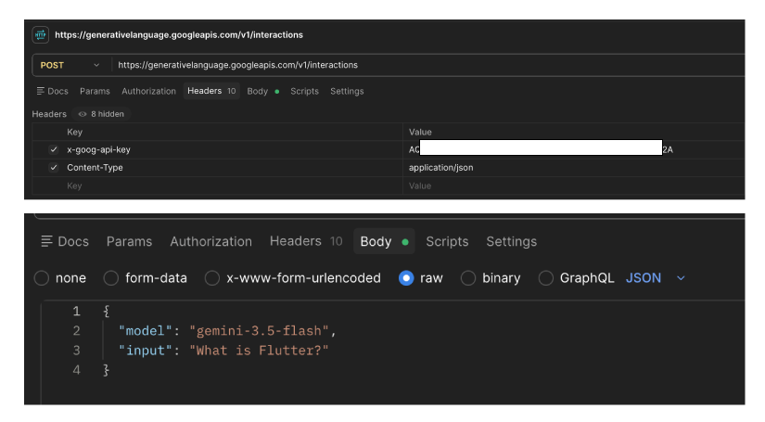Screen dimensions: 765x422
Task: Switch to Headers tab in the lower panel
Action: [306, 241]
